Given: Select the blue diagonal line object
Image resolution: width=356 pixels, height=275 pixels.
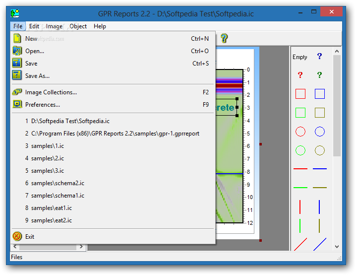Looking at the screenshot, I should click(320, 244).
